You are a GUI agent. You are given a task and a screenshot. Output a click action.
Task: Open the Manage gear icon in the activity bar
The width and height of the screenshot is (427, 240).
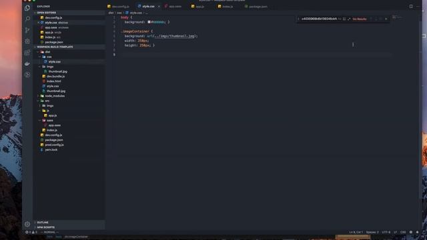[27, 224]
